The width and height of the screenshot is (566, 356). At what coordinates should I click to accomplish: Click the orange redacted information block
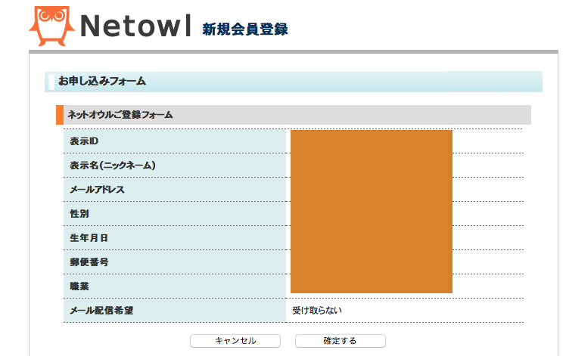pos(372,212)
